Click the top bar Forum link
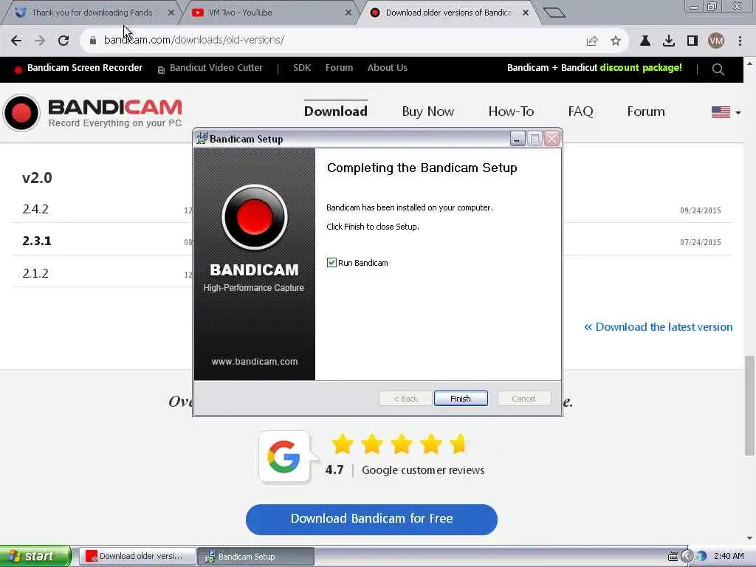This screenshot has width=756, height=567. click(339, 68)
